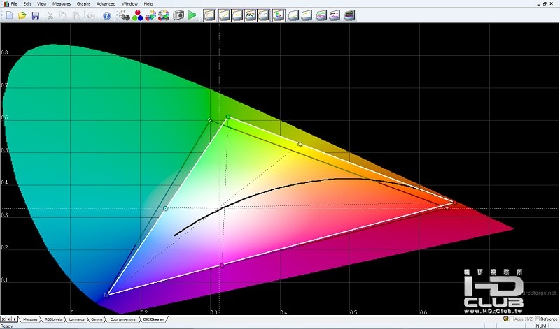Open the Edit menu

click(27, 4)
